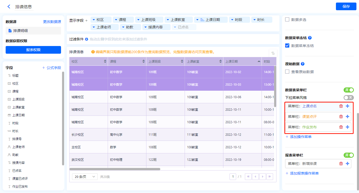
Task: Enable the 数据多选 checkbox
Action: point(287,19)
